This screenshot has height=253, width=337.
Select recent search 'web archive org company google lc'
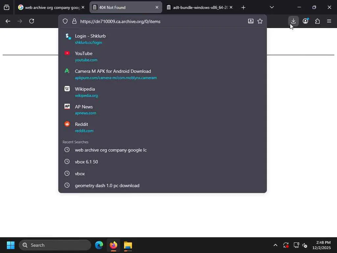(163, 150)
